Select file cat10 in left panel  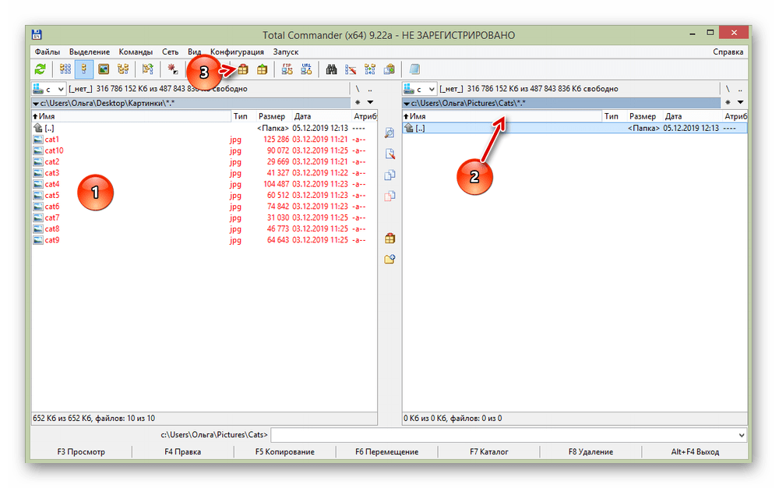point(54,150)
